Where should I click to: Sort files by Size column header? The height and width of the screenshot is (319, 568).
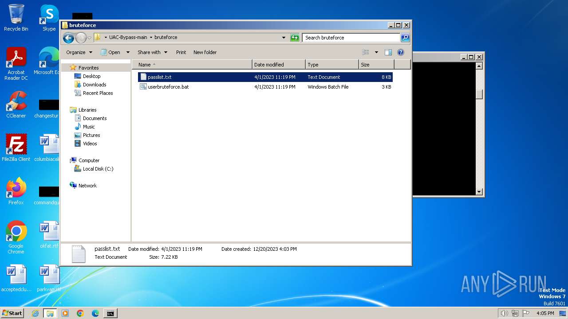click(x=376, y=65)
